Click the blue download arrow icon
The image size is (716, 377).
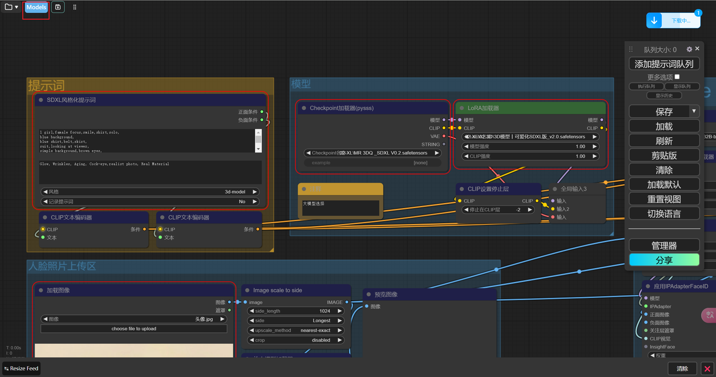pos(654,20)
